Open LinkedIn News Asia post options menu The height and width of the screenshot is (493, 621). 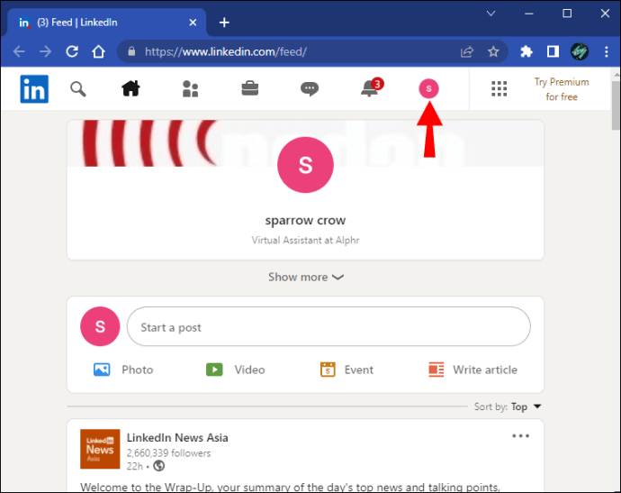520,436
